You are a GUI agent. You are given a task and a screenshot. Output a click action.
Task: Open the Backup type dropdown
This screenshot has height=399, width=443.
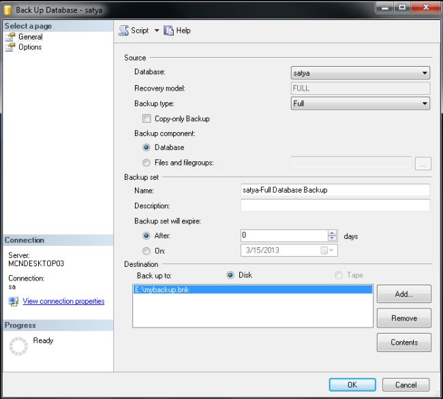pyautogui.click(x=361, y=103)
